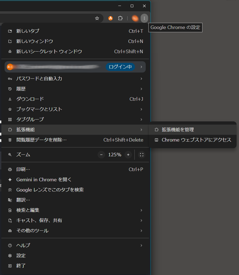The height and width of the screenshot is (275, 239).
Task: Expand the キャスト、保存、共有 submenu arrow
Action: (141, 220)
